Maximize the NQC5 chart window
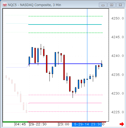 (x=112, y=5)
